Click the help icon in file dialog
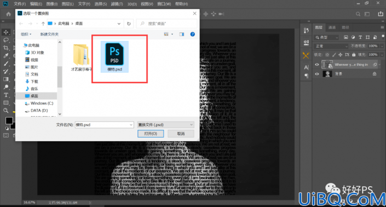This screenshot has height=207, width=386. pyautogui.click(x=193, y=34)
